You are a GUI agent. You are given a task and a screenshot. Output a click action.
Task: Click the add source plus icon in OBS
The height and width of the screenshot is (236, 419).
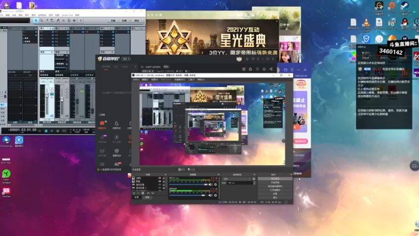click(x=134, y=193)
